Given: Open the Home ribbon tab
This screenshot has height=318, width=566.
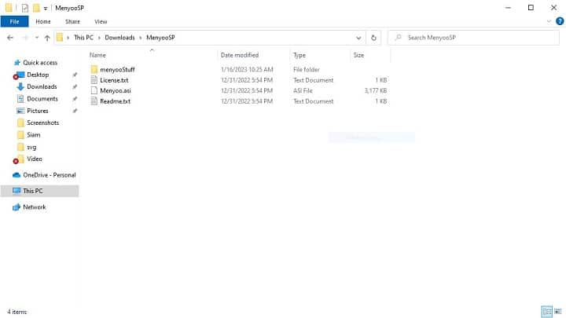Looking at the screenshot, I should (43, 22).
